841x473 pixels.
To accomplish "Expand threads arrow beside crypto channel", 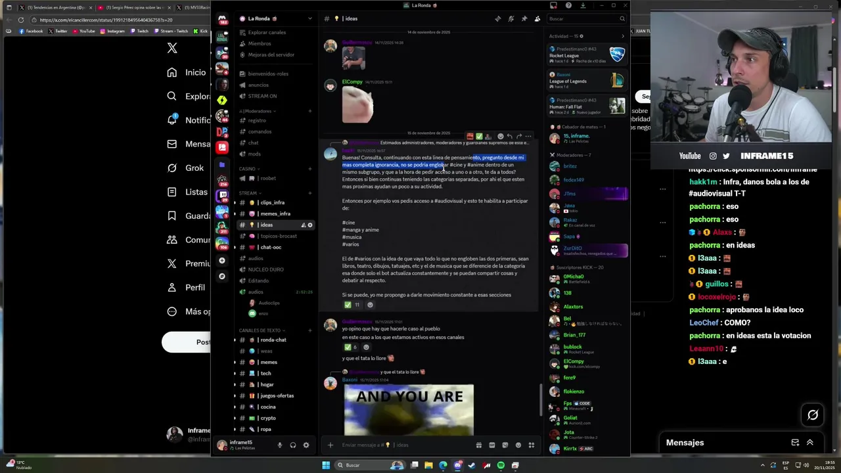I will pyautogui.click(x=235, y=418).
